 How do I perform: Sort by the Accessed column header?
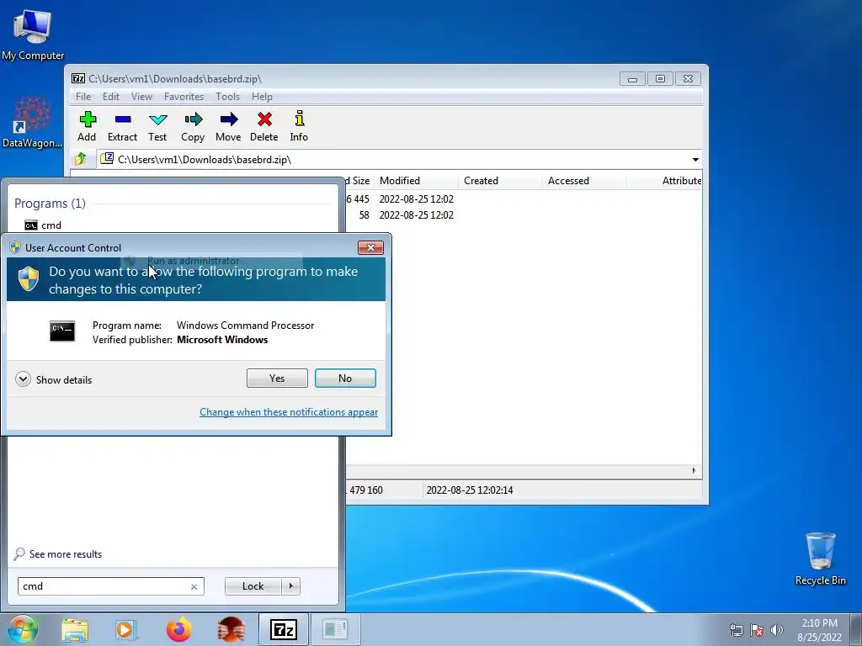pos(584,181)
